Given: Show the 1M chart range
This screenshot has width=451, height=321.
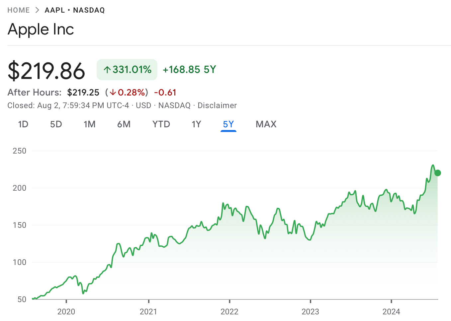Looking at the screenshot, I should (x=90, y=124).
